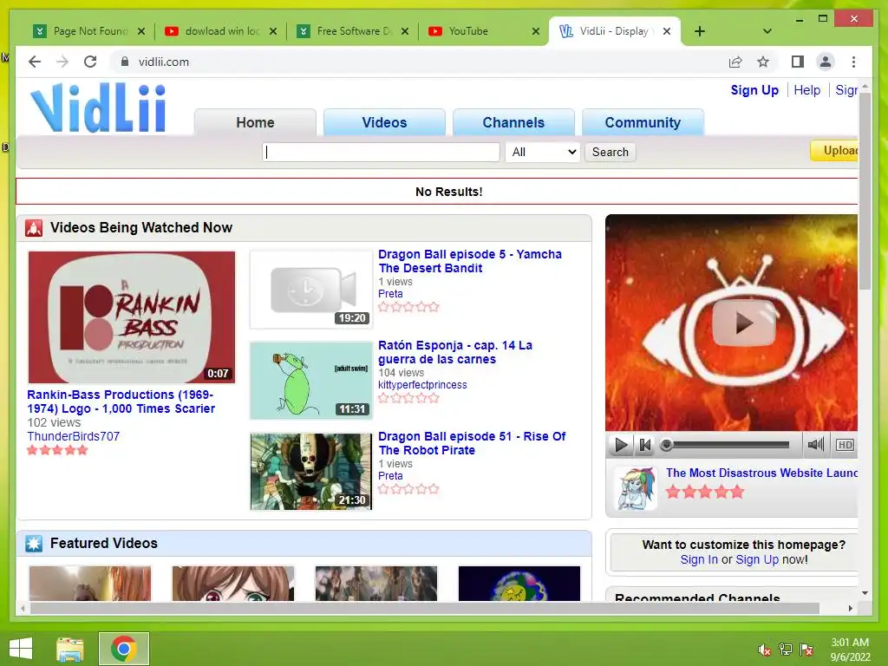Open the Videos navigation tab
This screenshot has width=888, height=666.
[x=384, y=122]
